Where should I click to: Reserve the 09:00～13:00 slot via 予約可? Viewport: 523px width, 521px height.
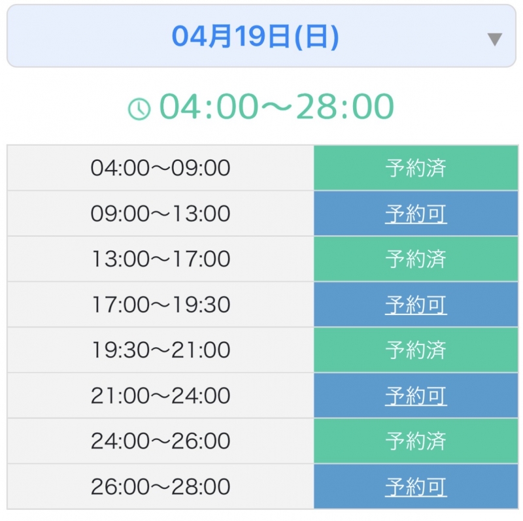pos(416,213)
